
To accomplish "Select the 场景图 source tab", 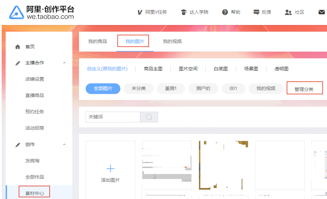I will [x=251, y=69].
